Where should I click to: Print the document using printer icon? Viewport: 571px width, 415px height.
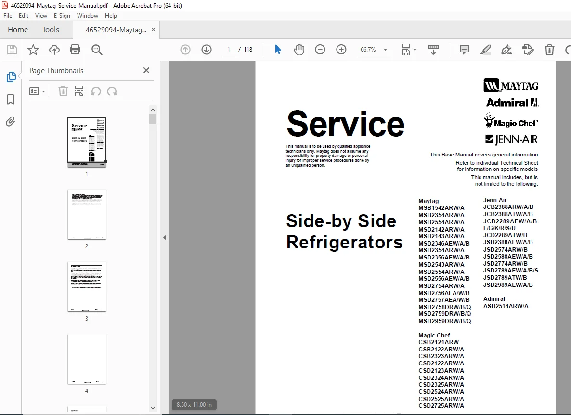pyautogui.click(x=75, y=50)
